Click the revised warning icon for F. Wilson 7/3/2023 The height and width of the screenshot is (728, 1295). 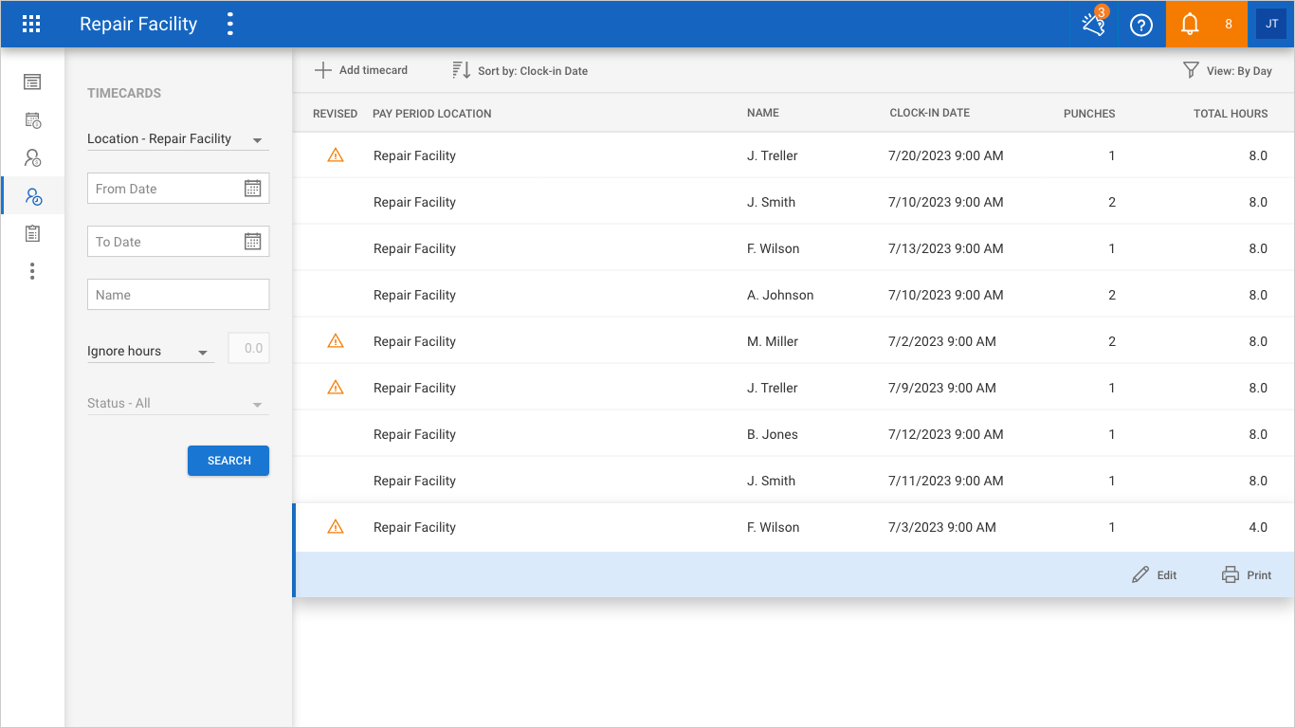pyautogui.click(x=335, y=526)
